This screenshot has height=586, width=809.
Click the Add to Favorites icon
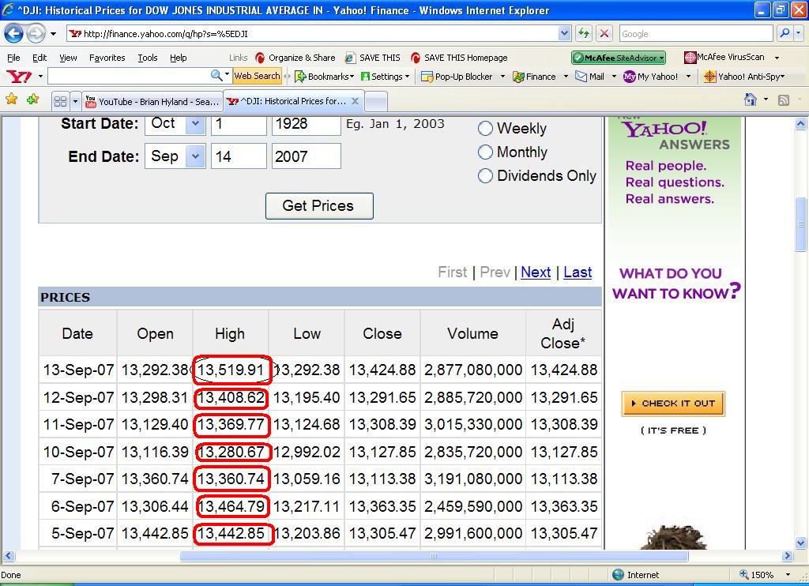coord(32,100)
